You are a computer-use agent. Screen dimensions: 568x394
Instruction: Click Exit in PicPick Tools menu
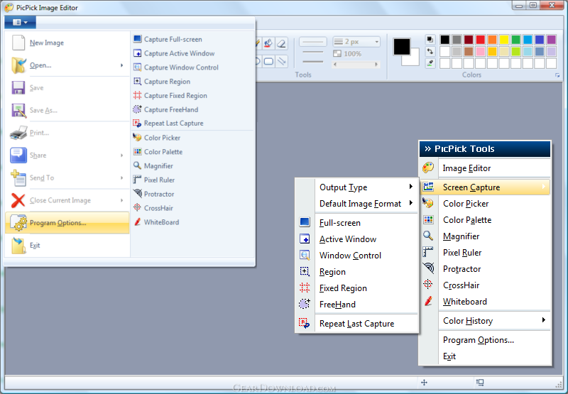pyautogui.click(x=486, y=356)
